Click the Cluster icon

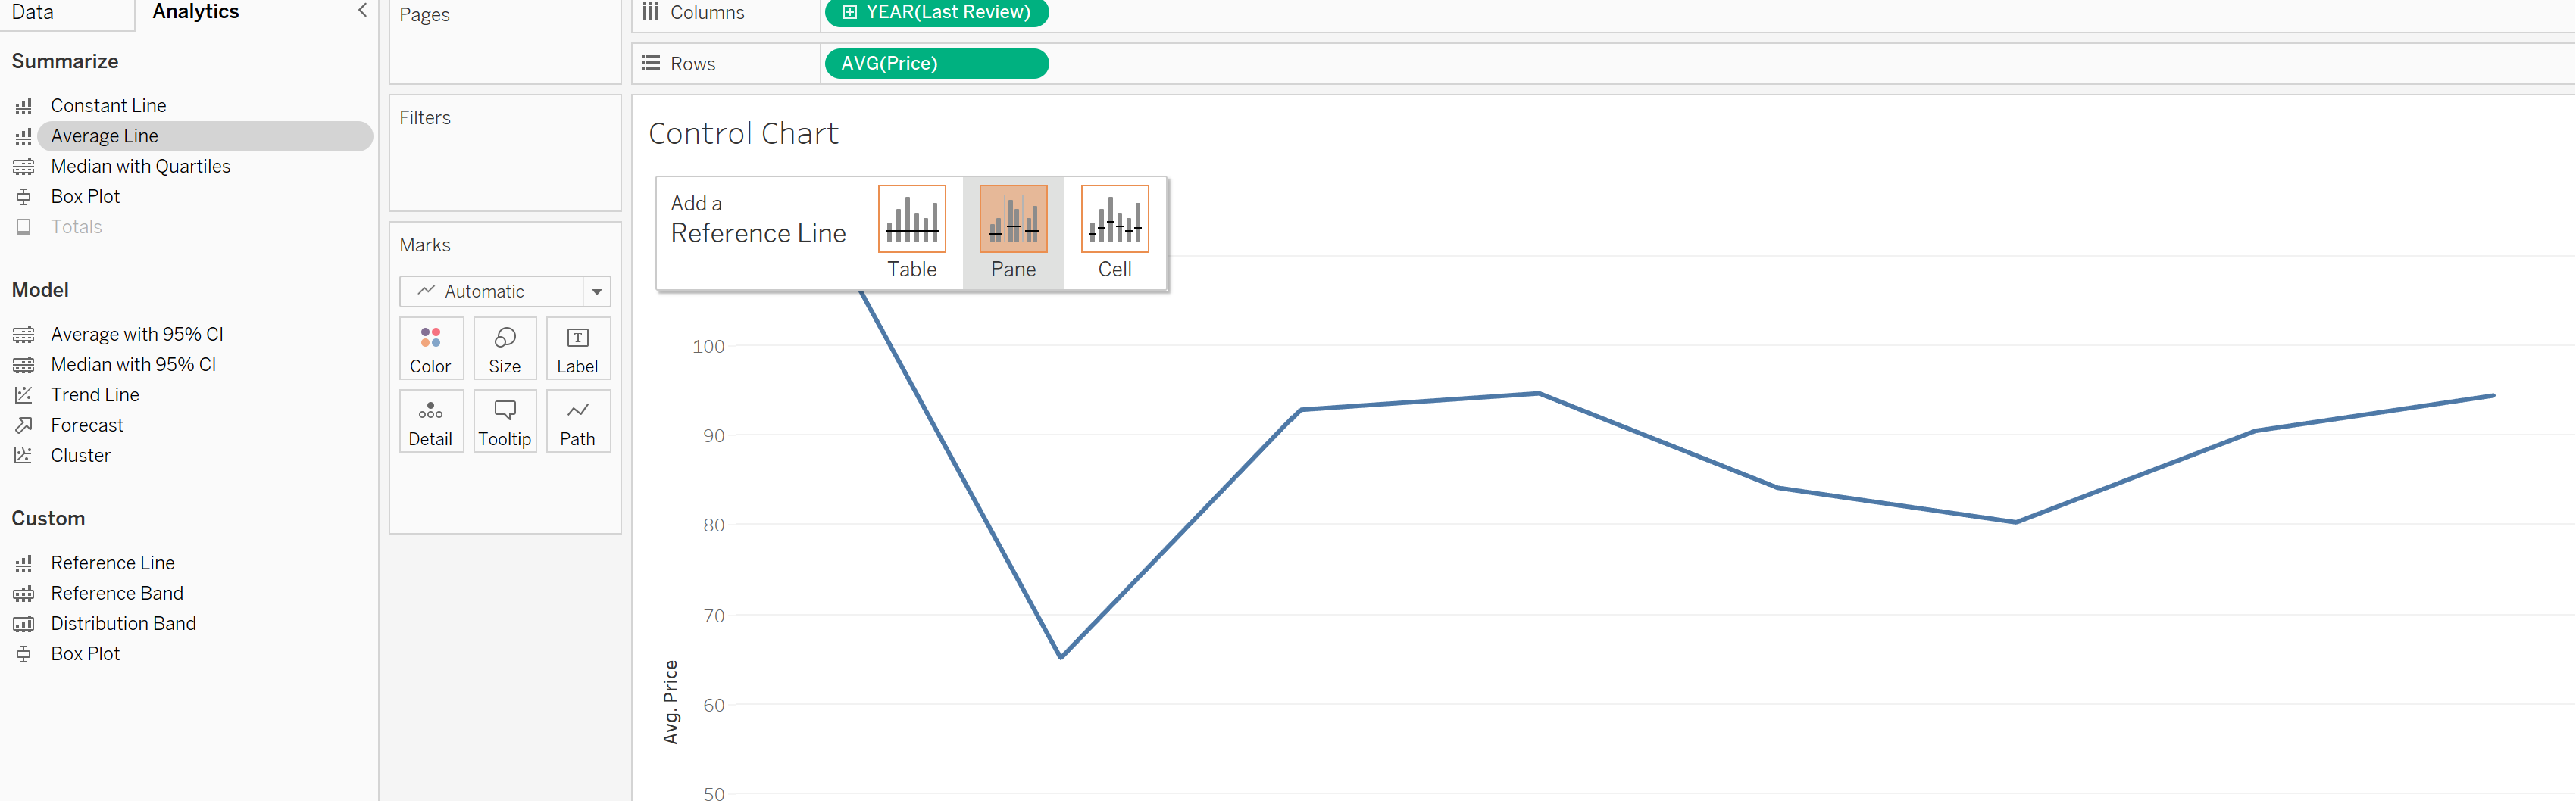pyautogui.click(x=24, y=456)
